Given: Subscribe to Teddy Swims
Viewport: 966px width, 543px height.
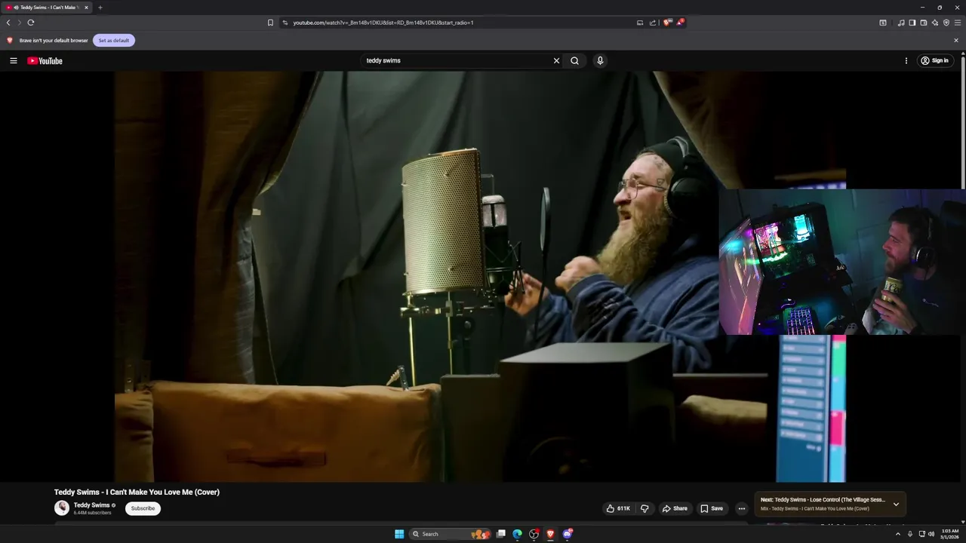Looking at the screenshot, I should point(143,508).
